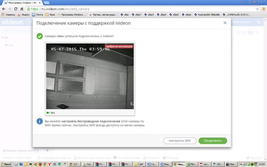
Task: Open the yllas6 bookmark
Action: pyautogui.click(x=186, y=15)
